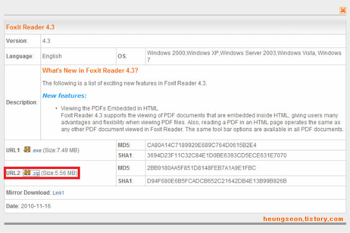Download the .exe installer link
Viewport: 350px width, 233px height.
point(37,150)
